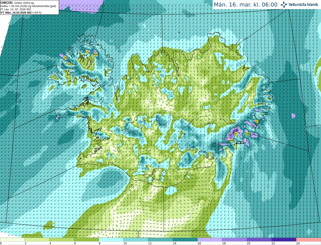This screenshot has width=321, height=245.
Task: Pick the pink above-24 m/s swatch
Action: (x=308, y=239)
